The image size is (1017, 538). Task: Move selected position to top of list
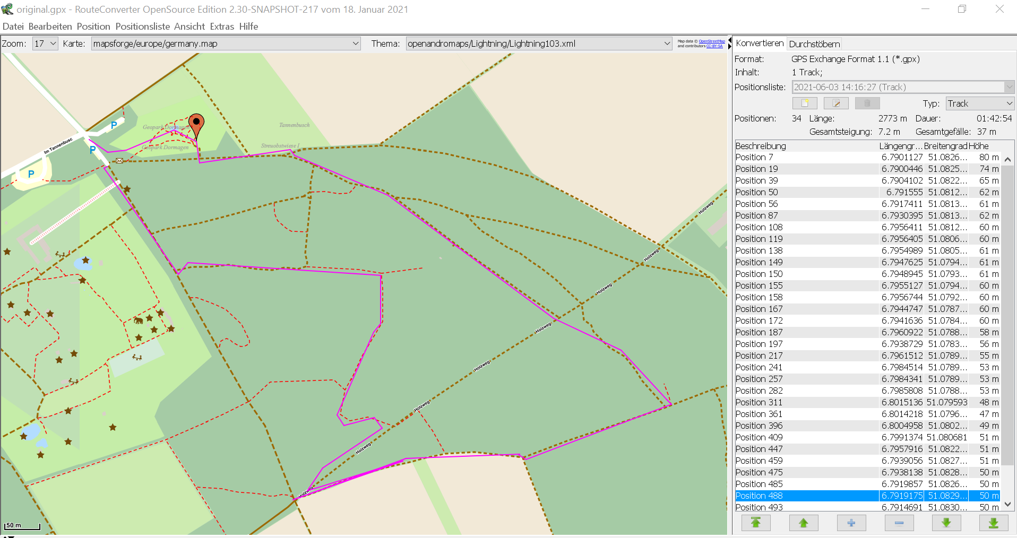755,523
